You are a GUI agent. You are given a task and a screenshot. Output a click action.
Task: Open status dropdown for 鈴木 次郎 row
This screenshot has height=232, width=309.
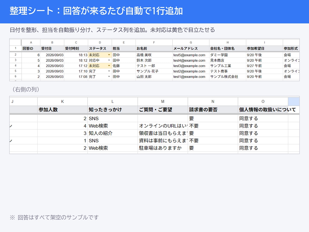109,60
